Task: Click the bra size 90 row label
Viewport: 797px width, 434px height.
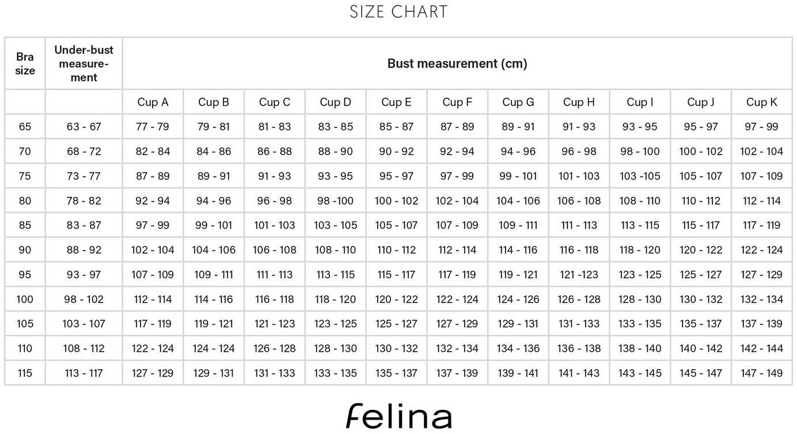Action: (x=25, y=250)
